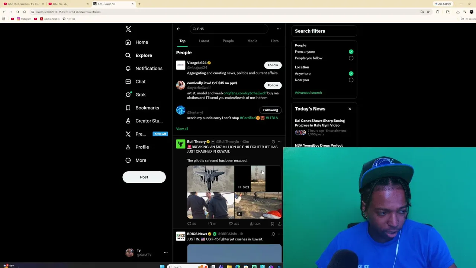Switch to the (362) YouTube browser tab

(68, 4)
